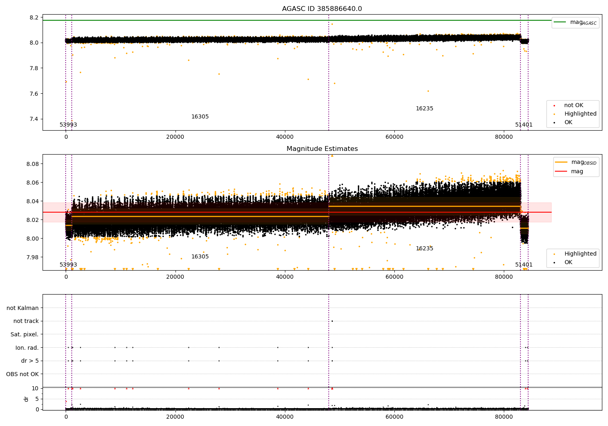Click 'Highlighted' in the Magnitude Estimates legend
The image size is (608, 426).
pos(576,254)
